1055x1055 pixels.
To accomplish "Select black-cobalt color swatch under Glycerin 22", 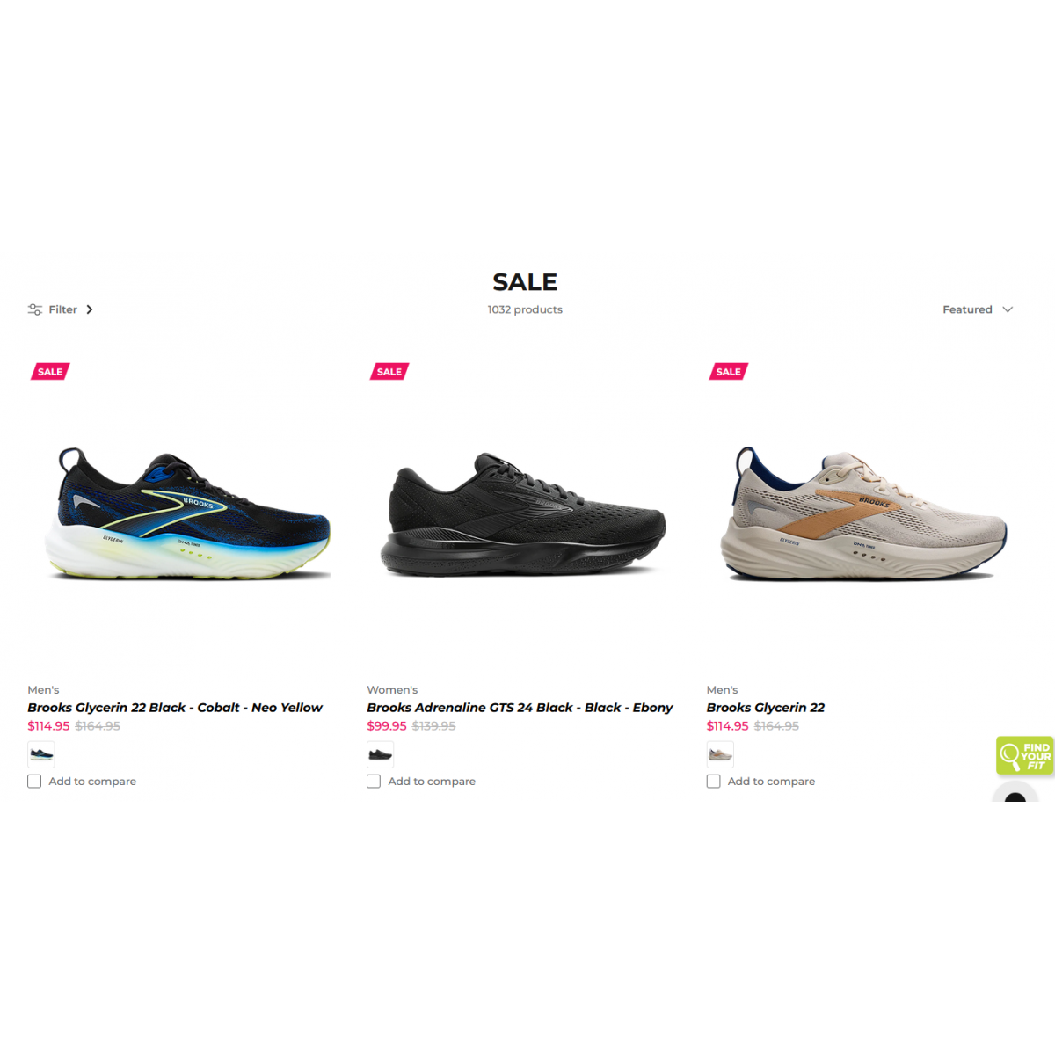I will pos(41,754).
